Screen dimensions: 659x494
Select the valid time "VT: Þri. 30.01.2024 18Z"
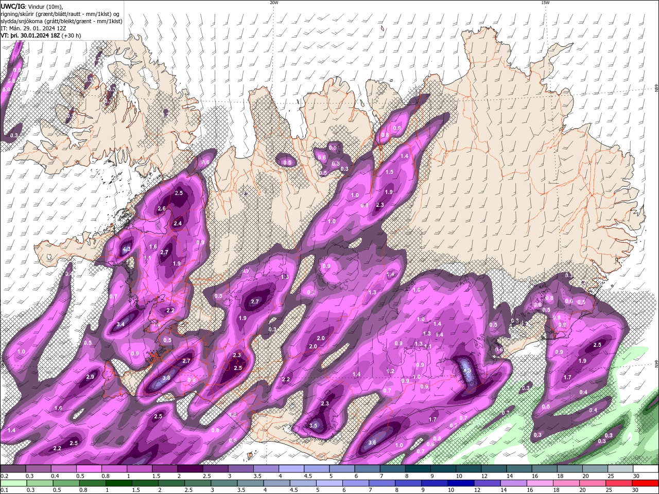coord(30,36)
